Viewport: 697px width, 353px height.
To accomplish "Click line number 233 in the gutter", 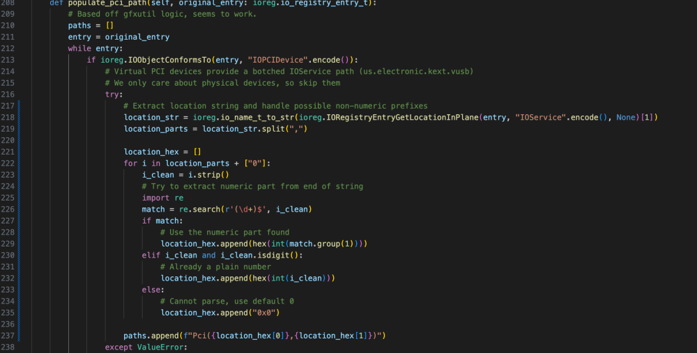I will 8,290.
